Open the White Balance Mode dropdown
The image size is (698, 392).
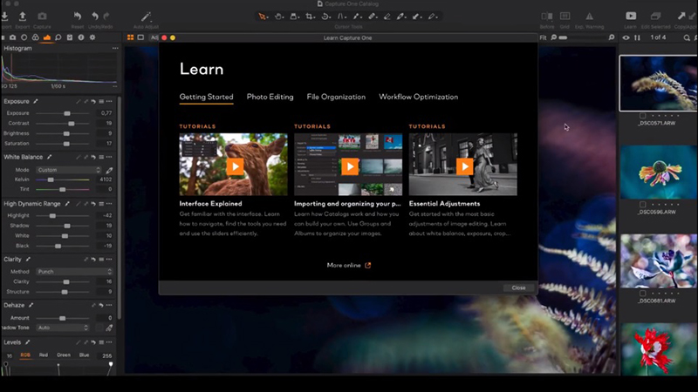point(69,170)
